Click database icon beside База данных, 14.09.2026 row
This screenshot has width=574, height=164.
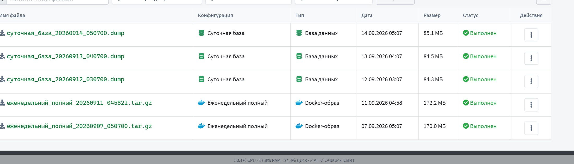(x=299, y=33)
